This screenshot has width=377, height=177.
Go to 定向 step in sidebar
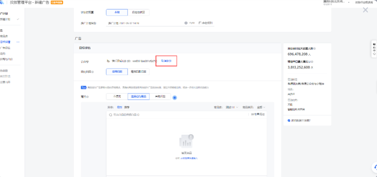point(3,54)
